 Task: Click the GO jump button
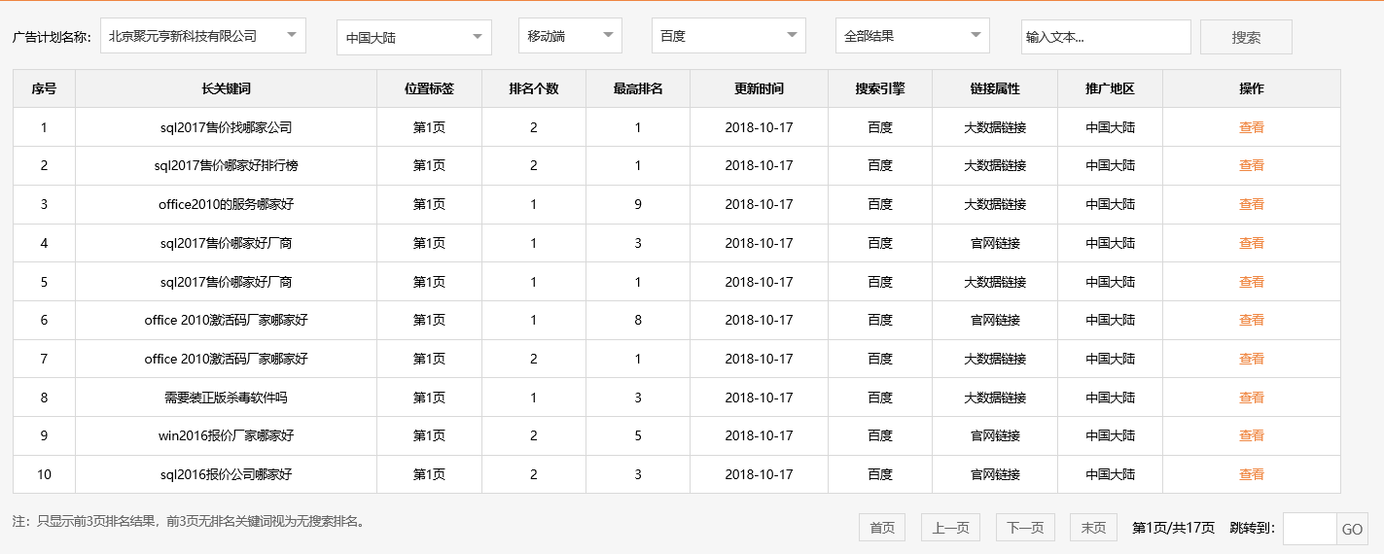[x=1352, y=529]
